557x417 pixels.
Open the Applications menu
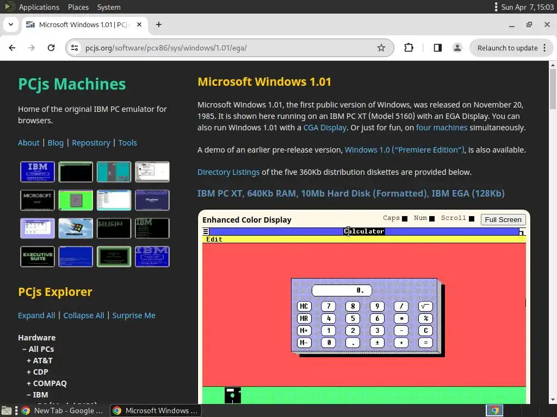39,7
